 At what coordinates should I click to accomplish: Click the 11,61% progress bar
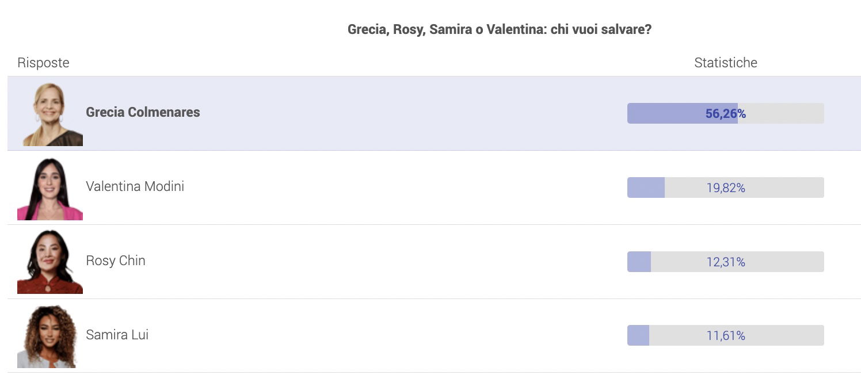pyautogui.click(x=725, y=335)
